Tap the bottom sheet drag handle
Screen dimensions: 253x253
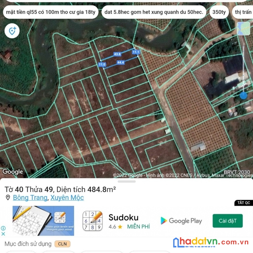[126, 181]
